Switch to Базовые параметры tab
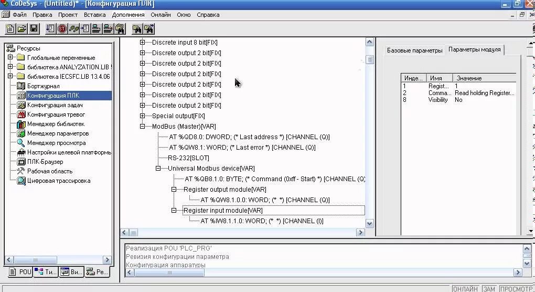Screen dimensions: 535x292 (x=414, y=50)
